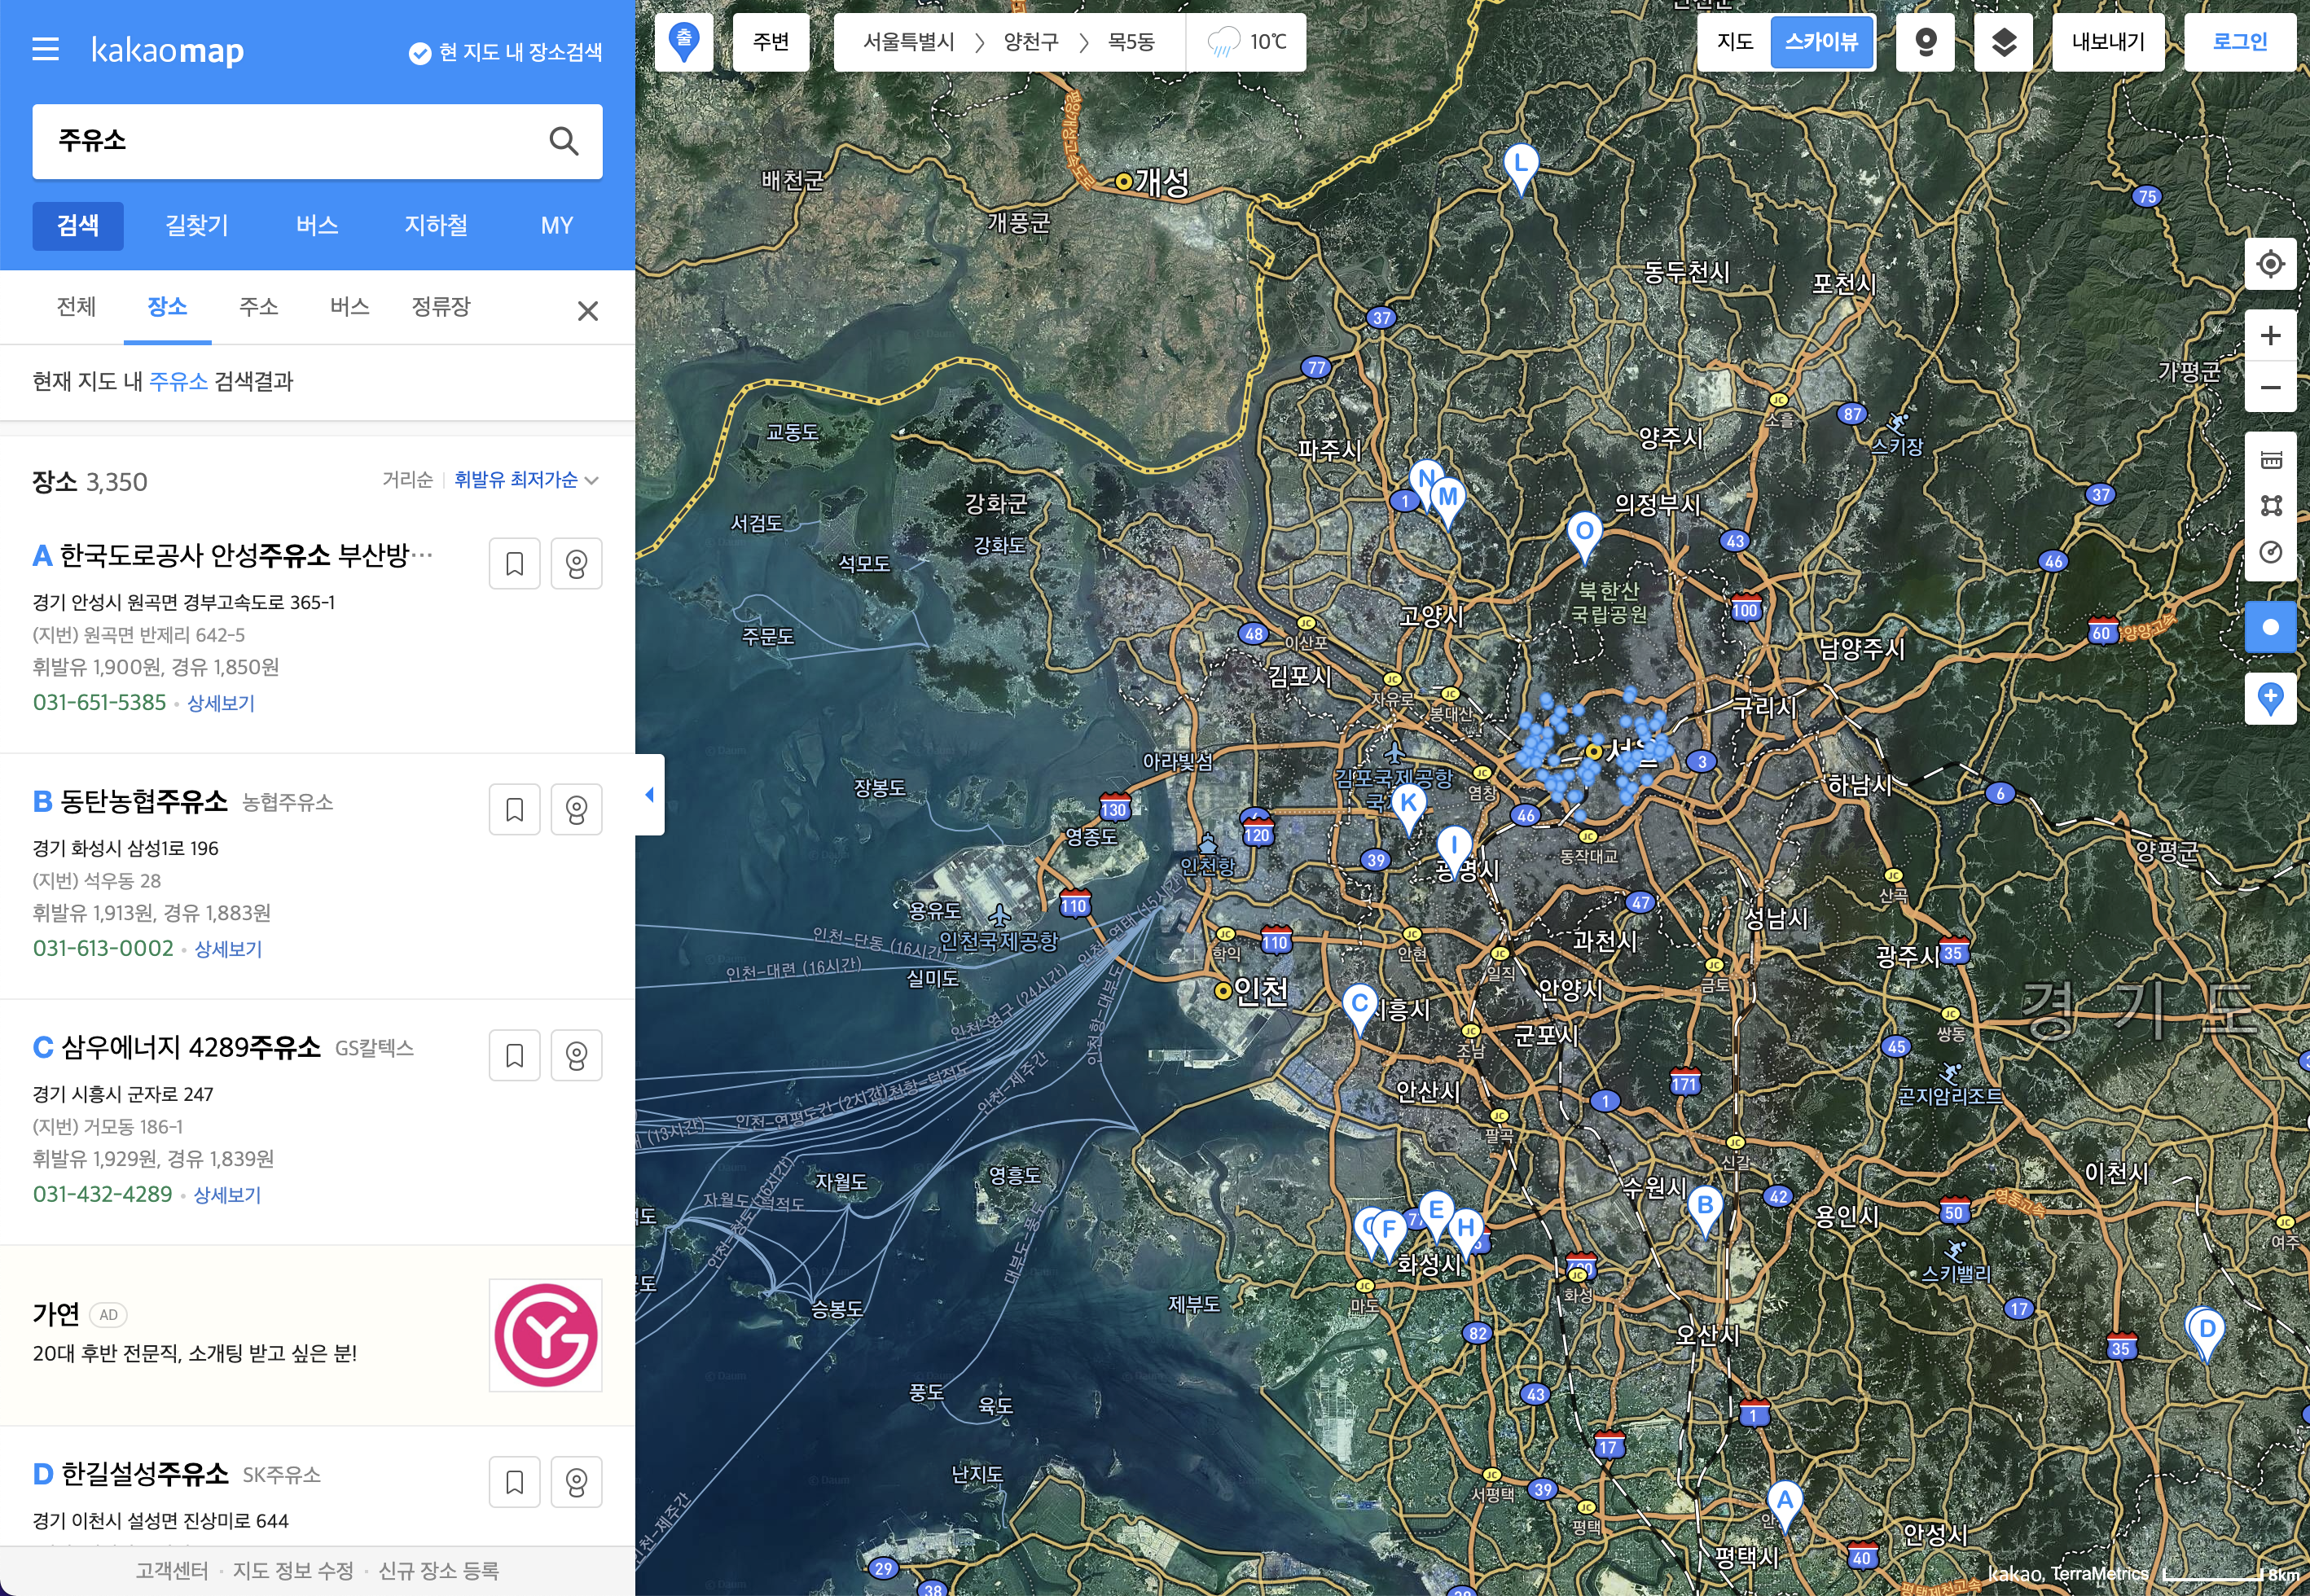Toggle 현 지도 내 장소검색 checkbox

click(420, 53)
